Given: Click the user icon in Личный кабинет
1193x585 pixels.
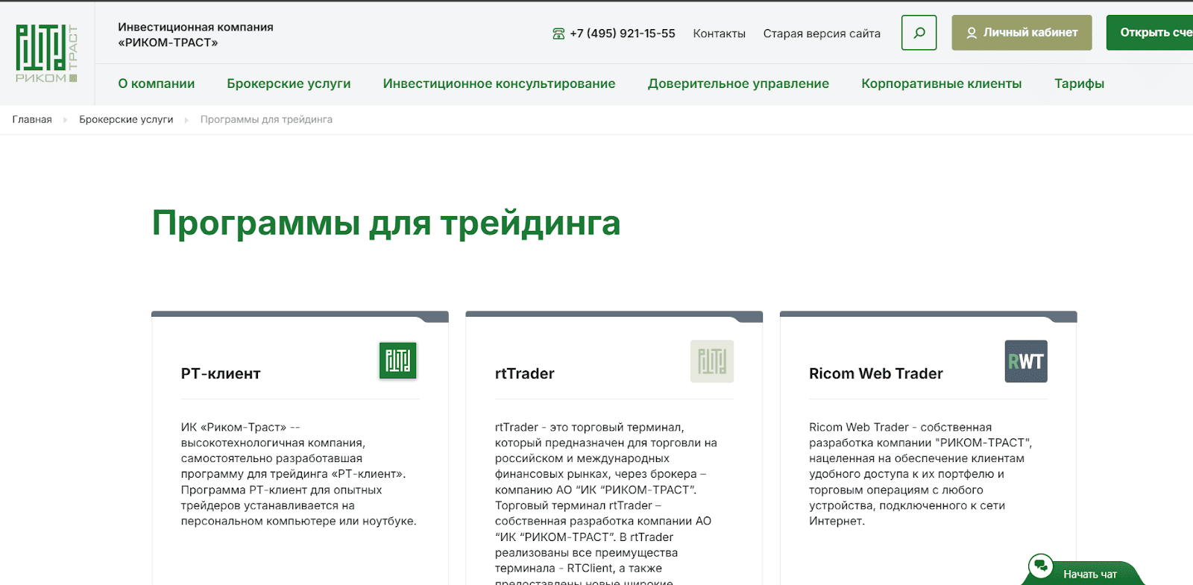Looking at the screenshot, I should coord(972,33).
